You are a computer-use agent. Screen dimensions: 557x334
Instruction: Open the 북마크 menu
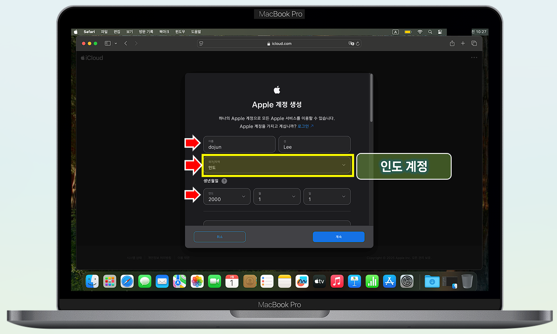coord(164,32)
